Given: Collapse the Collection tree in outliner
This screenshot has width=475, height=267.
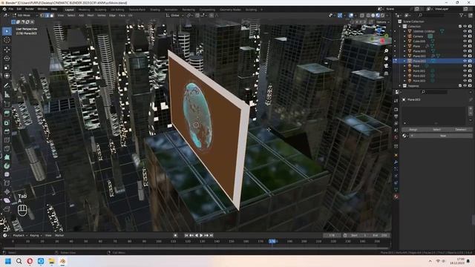Looking at the screenshot, I should [400, 27].
